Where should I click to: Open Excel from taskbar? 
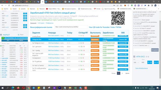point(75,88)
